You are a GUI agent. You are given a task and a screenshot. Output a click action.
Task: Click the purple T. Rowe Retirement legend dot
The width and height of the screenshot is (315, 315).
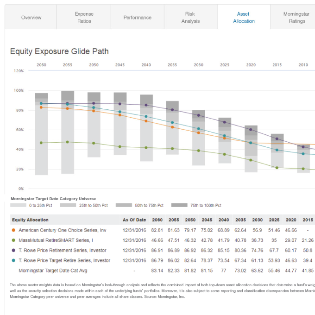[13, 250]
